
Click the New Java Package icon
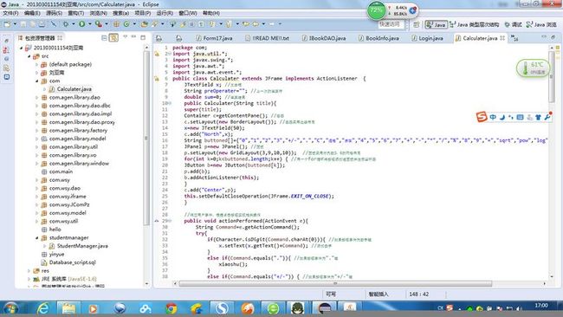point(116,24)
